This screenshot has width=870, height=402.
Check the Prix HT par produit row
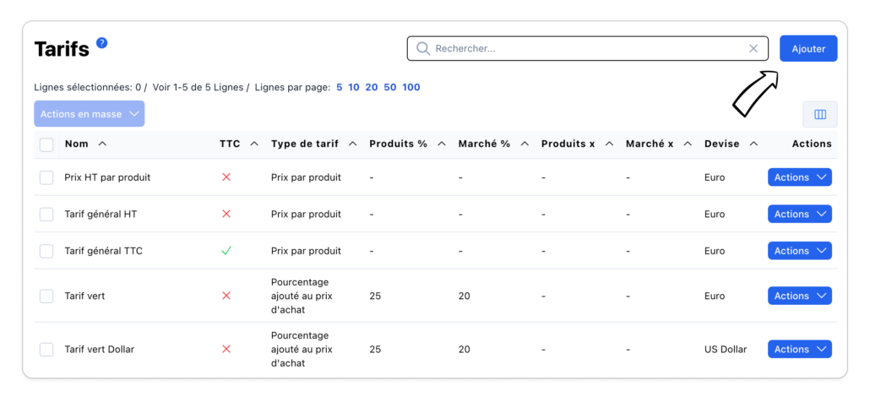(x=46, y=177)
